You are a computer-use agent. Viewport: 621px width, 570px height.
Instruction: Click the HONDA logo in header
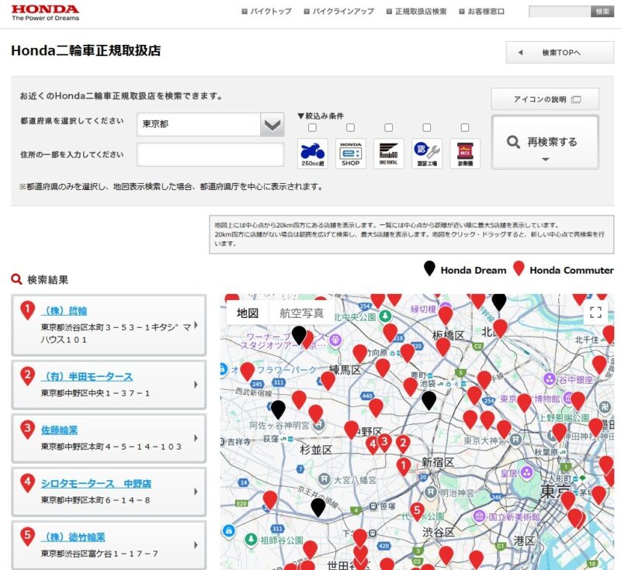(45, 11)
